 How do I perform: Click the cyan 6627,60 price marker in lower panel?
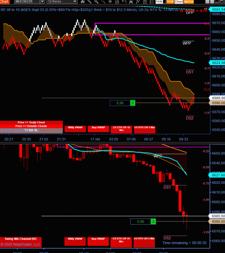tap(217, 175)
